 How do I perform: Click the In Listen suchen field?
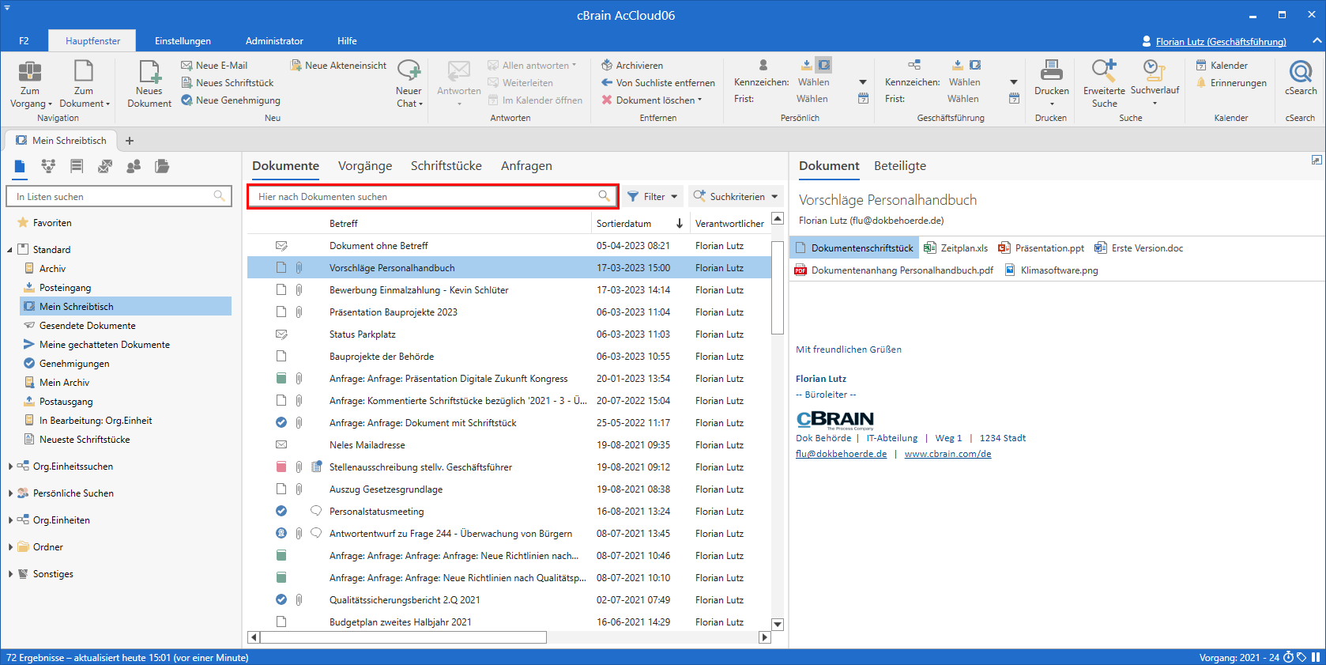(119, 196)
